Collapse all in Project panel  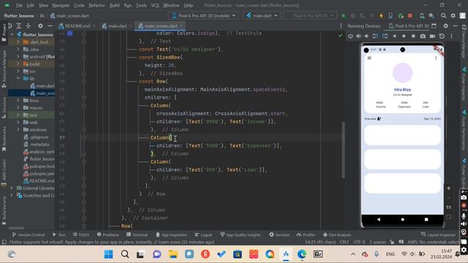[x=28, y=26]
